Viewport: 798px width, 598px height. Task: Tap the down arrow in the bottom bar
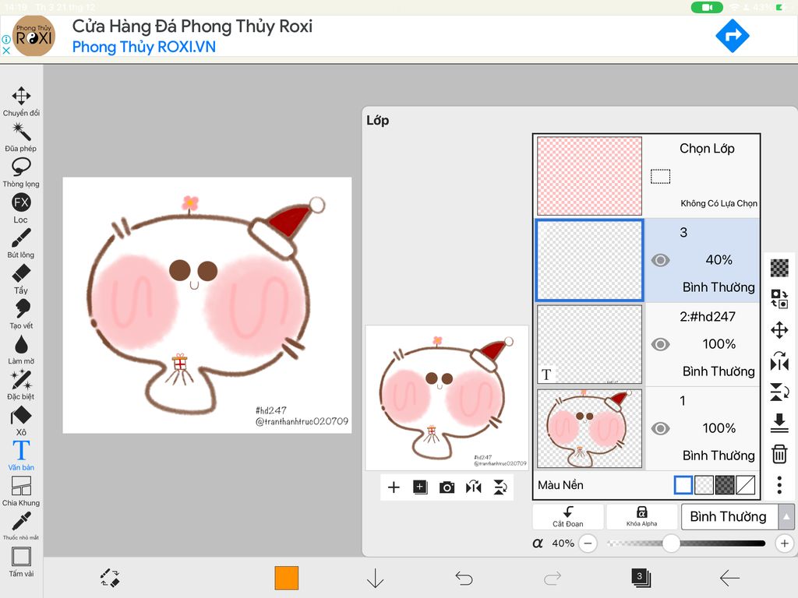tap(375, 578)
